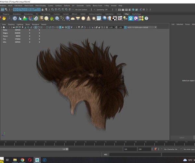The image size is (195, 163).
Task: Toggle use all lights bulb icon
Action: point(71,27)
